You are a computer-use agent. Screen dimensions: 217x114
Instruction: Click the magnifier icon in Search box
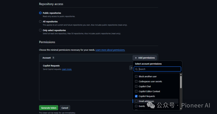click(x=136, y=69)
